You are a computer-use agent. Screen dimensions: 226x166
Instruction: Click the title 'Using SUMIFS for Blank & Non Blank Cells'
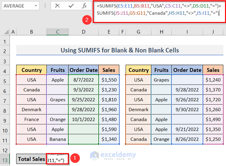pyautogui.click(x=120, y=50)
